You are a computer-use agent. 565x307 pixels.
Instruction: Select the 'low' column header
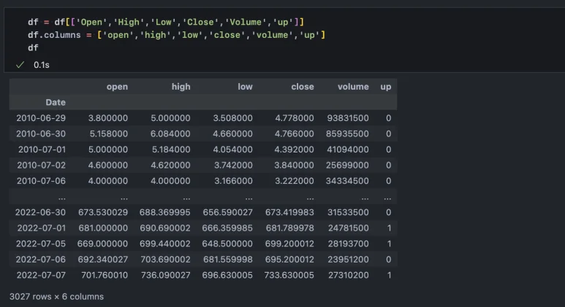pyautogui.click(x=245, y=87)
